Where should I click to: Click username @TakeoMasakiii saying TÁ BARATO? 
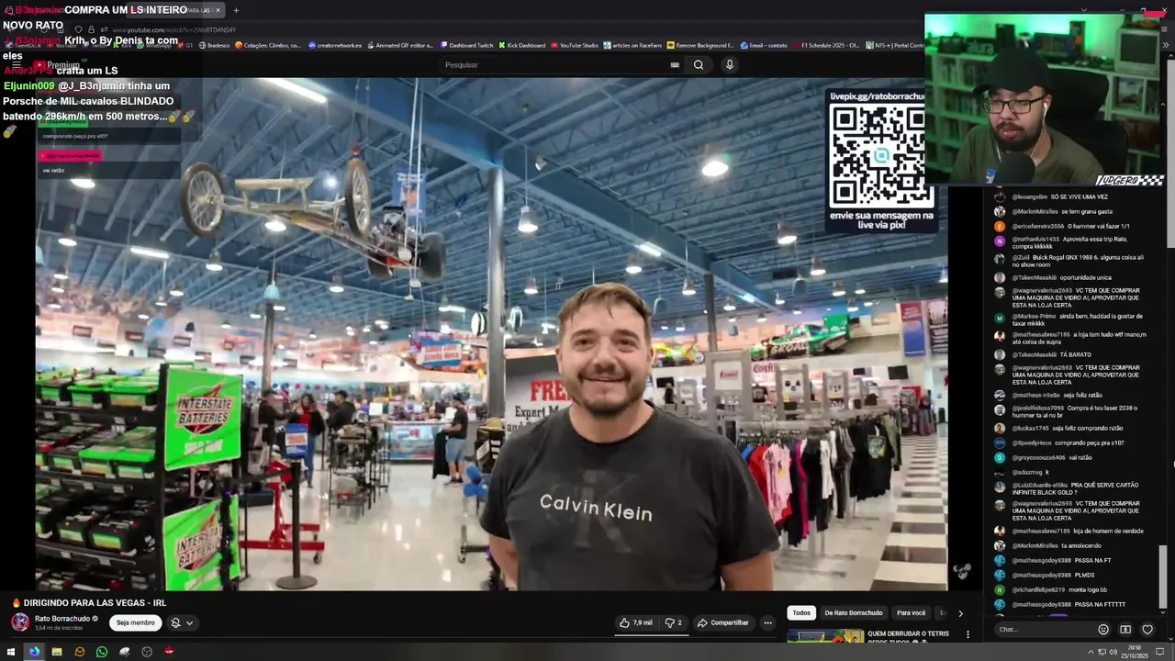(1035, 354)
